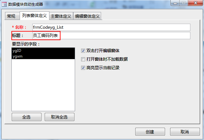Enable 打开窗体时不加载数据 checkbox

83,59
